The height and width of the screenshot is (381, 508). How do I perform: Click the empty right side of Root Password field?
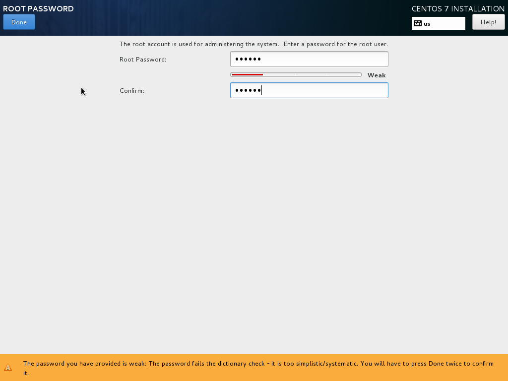coord(347,59)
